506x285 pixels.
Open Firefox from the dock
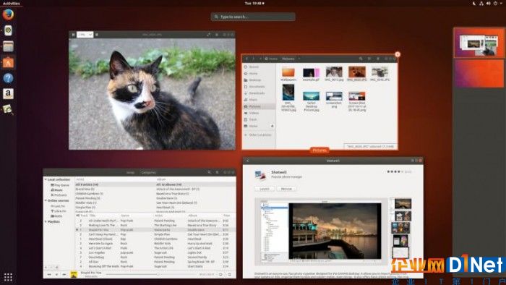pyautogui.click(x=8, y=14)
